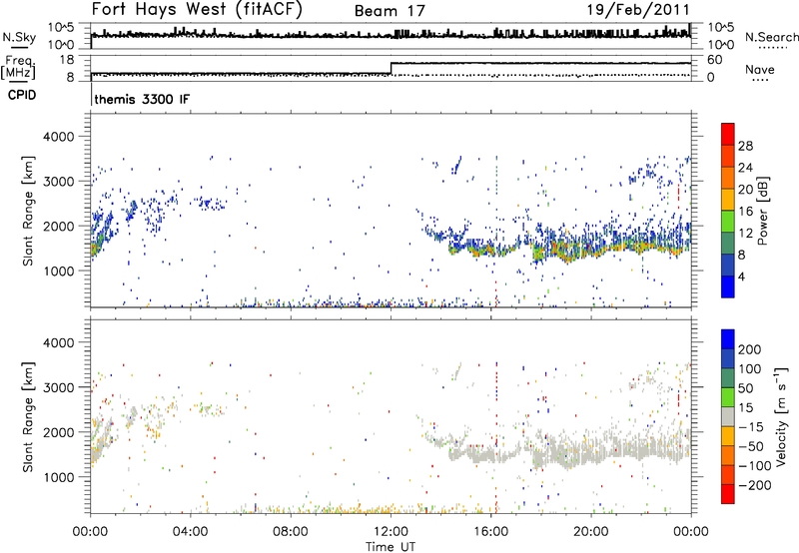799x553 pixels.
Task: Click the "−100" label on Velocity colorbar
Action: point(754,466)
